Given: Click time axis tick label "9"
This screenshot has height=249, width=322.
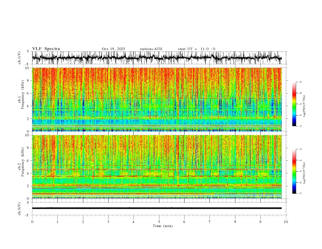Looking at the screenshot, I should [260, 222].
